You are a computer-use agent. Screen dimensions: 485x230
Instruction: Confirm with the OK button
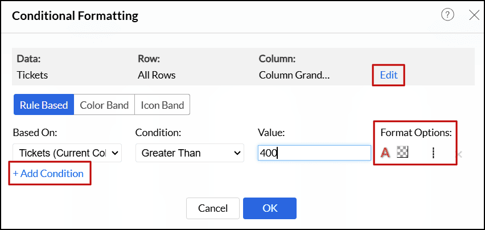point(270,208)
